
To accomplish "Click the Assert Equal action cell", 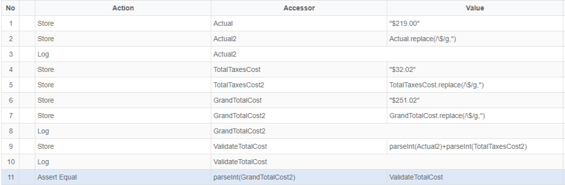I will tap(123, 177).
